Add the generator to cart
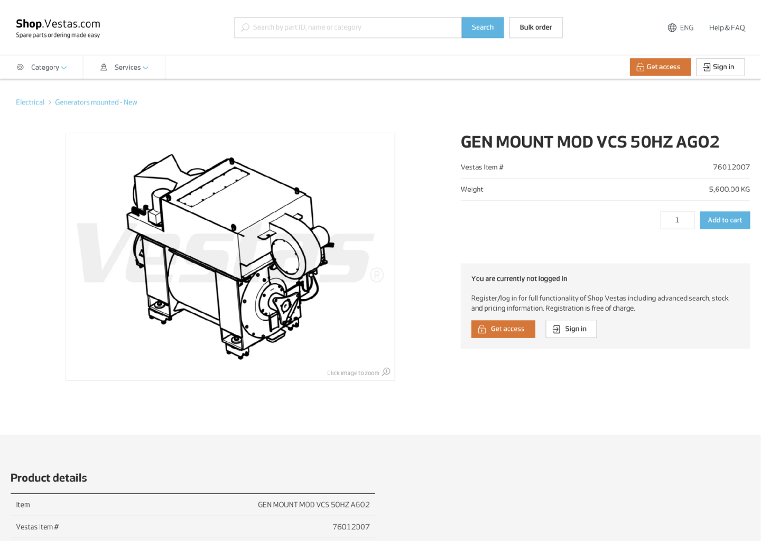Screen dimensions: 761x541 point(725,220)
